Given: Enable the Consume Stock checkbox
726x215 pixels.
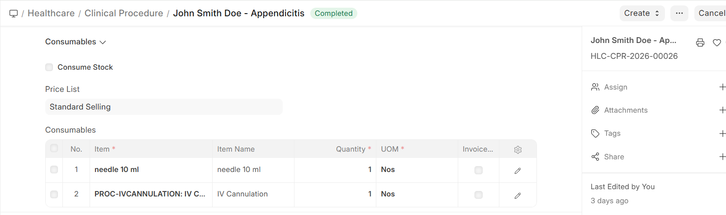Looking at the screenshot, I should point(49,67).
